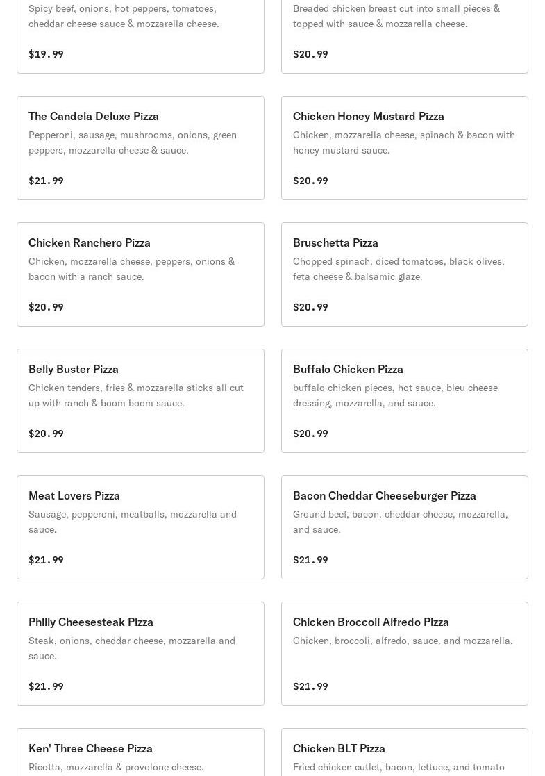Open The Candela Deluxe Pizza item
The image size is (545, 776).
coord(94,116)
